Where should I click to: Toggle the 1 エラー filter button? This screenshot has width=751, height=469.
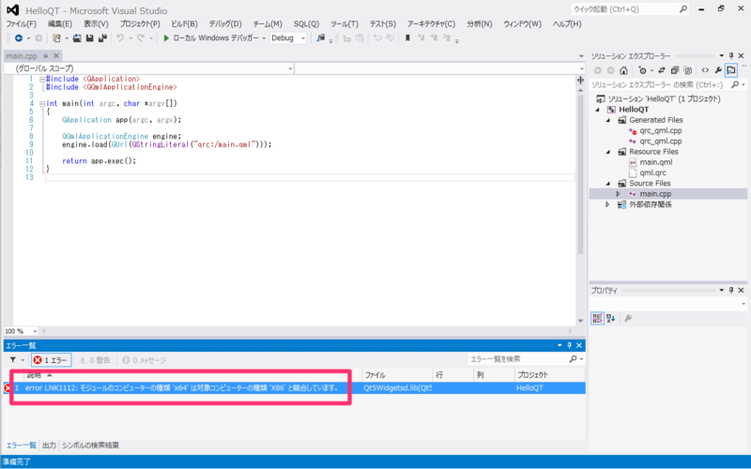(52, 360)
